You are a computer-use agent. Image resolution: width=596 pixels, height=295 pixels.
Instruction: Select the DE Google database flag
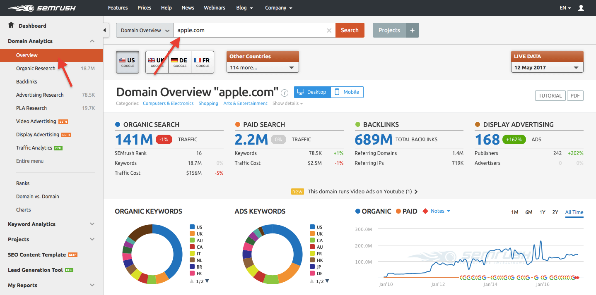click(179, 62)
